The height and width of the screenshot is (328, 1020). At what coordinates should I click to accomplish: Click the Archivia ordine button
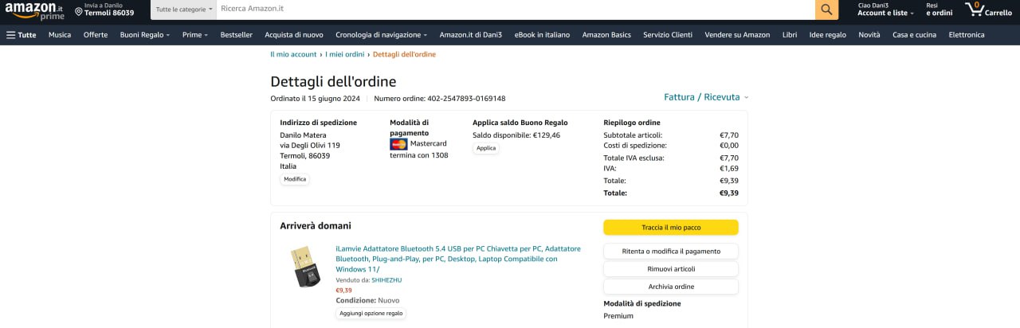click(670, 287)
